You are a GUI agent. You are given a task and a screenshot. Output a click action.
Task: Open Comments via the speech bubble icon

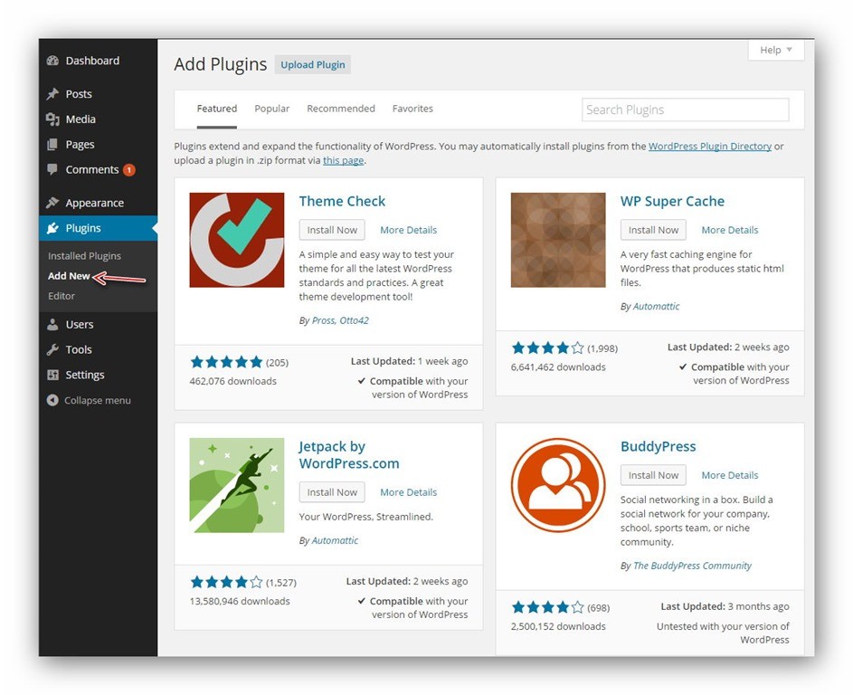tap(53, 169)
